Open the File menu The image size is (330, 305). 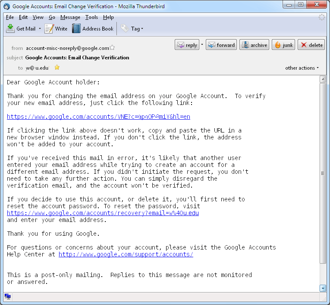pos(10,17)
